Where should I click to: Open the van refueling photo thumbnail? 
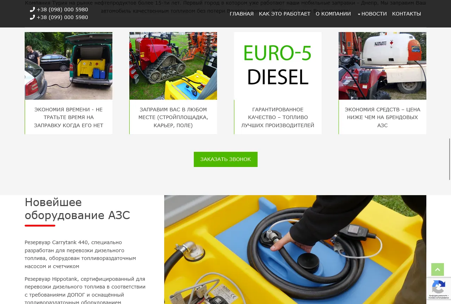click(68, 66)
